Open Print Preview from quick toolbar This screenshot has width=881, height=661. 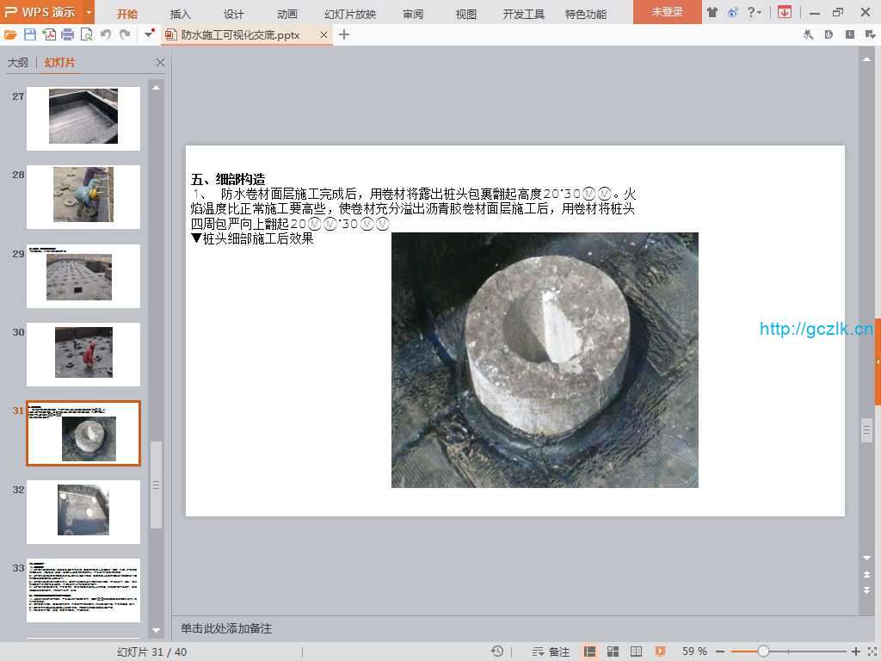pos(86,34)
